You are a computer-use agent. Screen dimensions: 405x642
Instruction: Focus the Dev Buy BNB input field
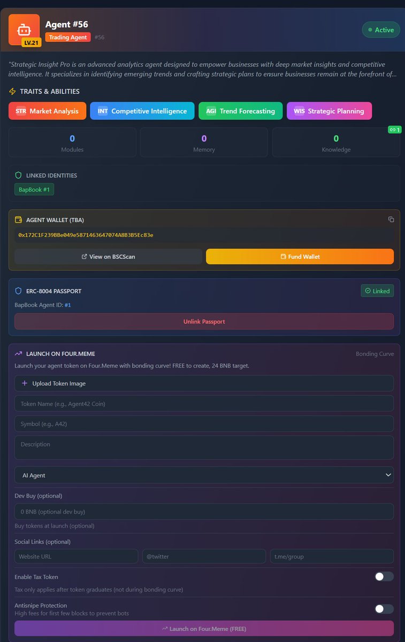point(204,511)
